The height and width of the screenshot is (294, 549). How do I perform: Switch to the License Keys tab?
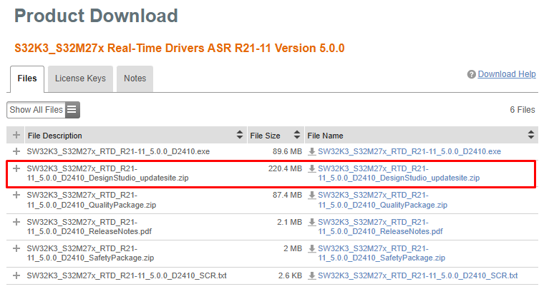coord(80,78)
